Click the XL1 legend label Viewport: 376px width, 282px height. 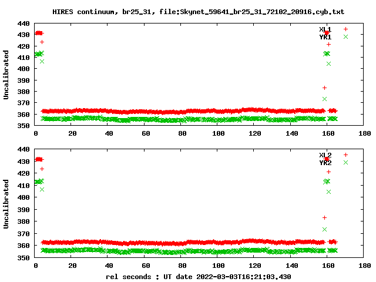[x=325, y=29]
